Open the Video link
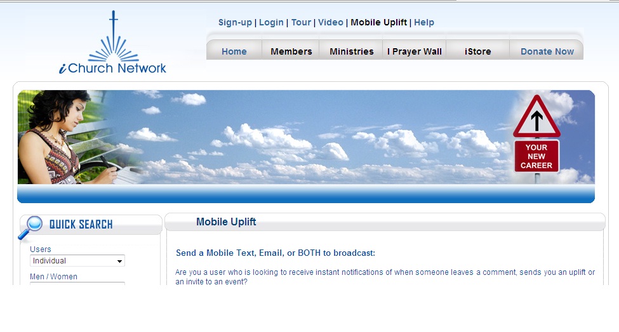 (331, 22)
